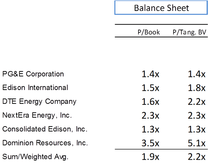Select the PG&E Corporation row label
This screenshot has height=164, width=211.
pos(33,74)
